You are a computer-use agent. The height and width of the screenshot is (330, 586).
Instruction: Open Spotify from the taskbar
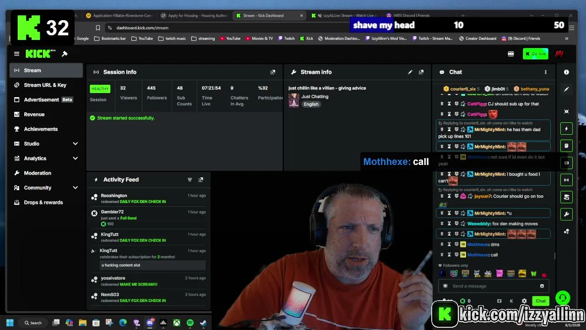tap(190, 323)
